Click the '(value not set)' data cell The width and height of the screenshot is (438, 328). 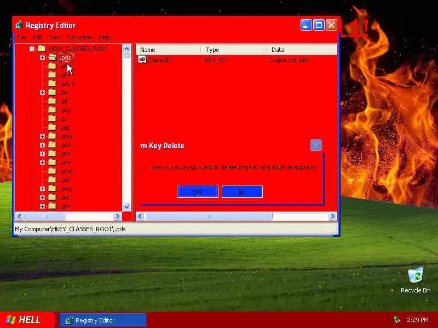coord(290,60)
